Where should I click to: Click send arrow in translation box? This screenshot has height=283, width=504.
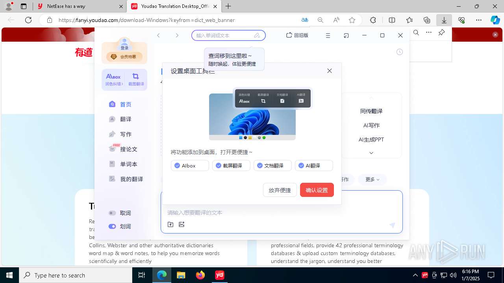click(x=392, y=225)
